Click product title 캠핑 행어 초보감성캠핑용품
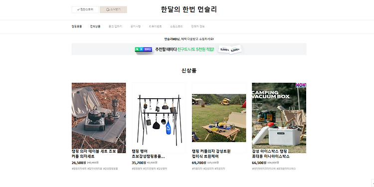Image resolution: width=374 pixels, height=187 pixels. [x=149, y=154]
